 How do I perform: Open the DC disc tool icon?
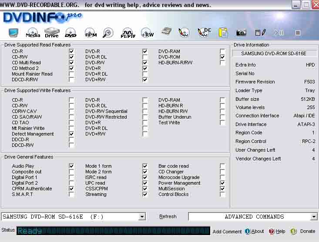(205, 33)
